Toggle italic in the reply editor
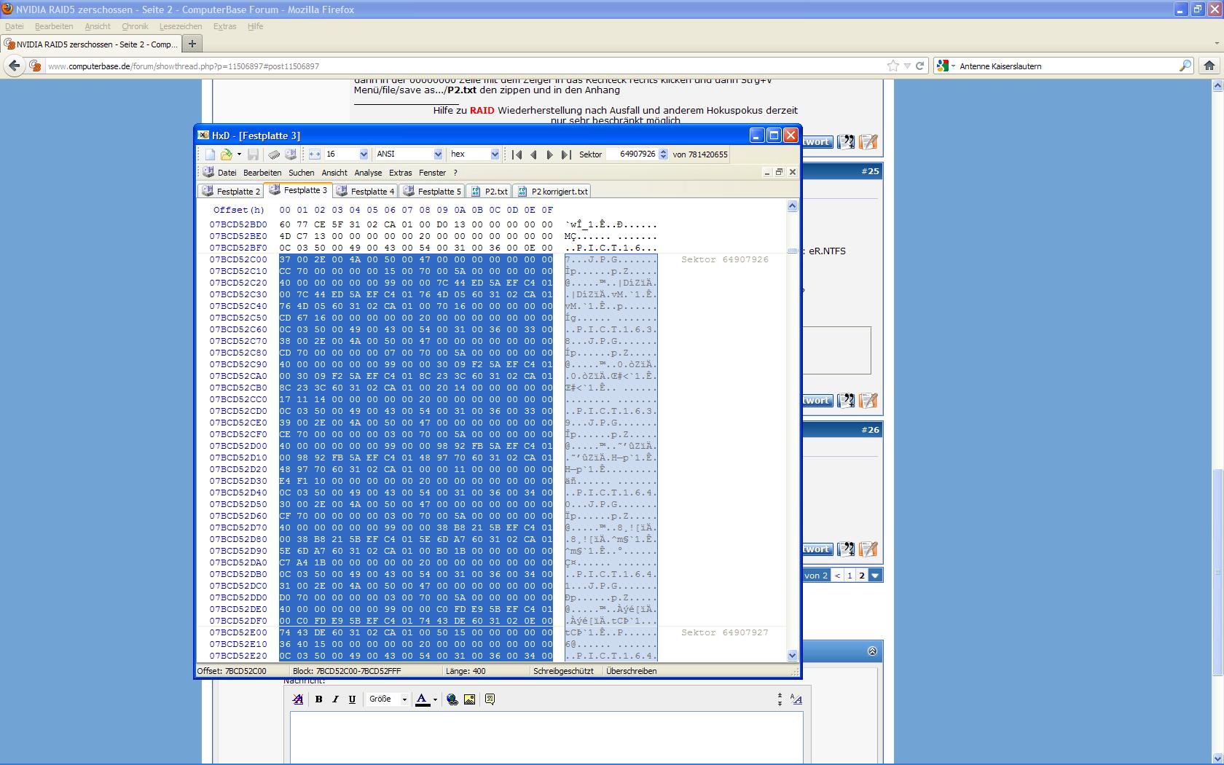The height and width of the screenshot is (765, 1224). click(335, 699)
